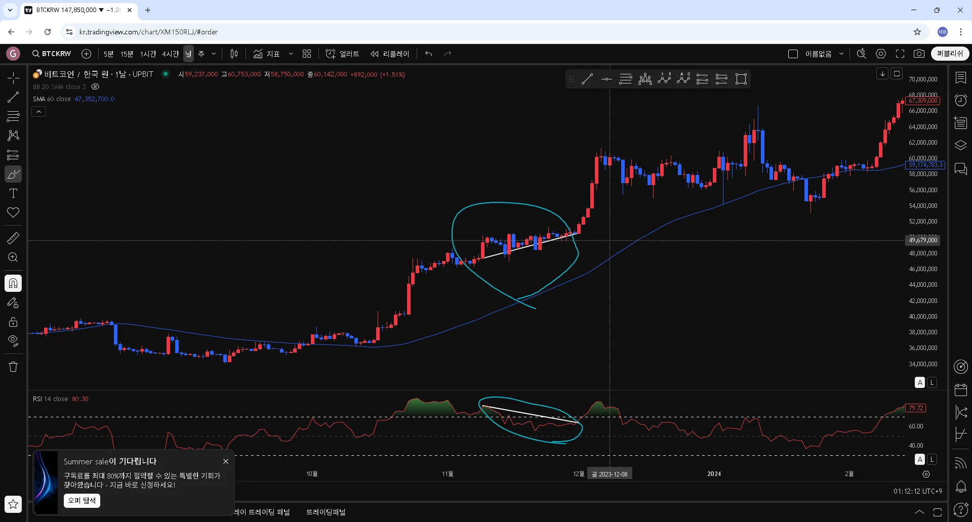Click the 오퍼 탐색 offer button
This screenshot has height=522, width=972.
tap(82, 500)
